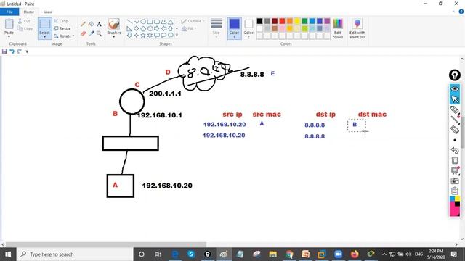This screenshot has height=261, width=465.
Task: Click Undo arrow in quick access toolbar
Action: tap(12, 51)
